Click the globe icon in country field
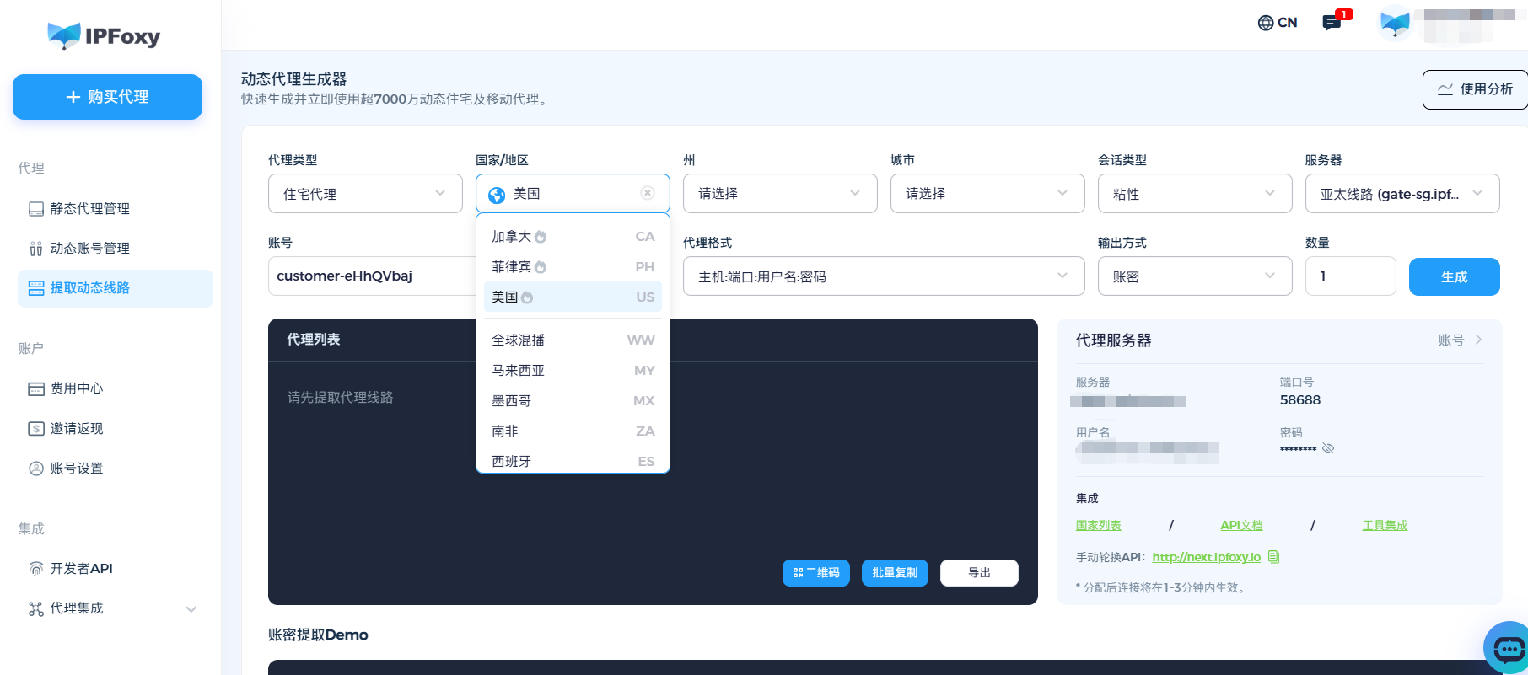The image size is (1528, 675). click(497, 195)
